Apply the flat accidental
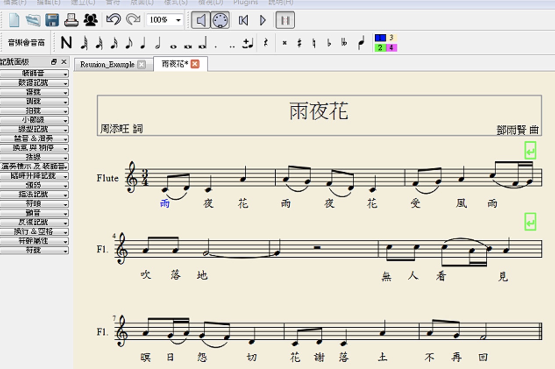 pyautogui.click(x=329, y=43)
